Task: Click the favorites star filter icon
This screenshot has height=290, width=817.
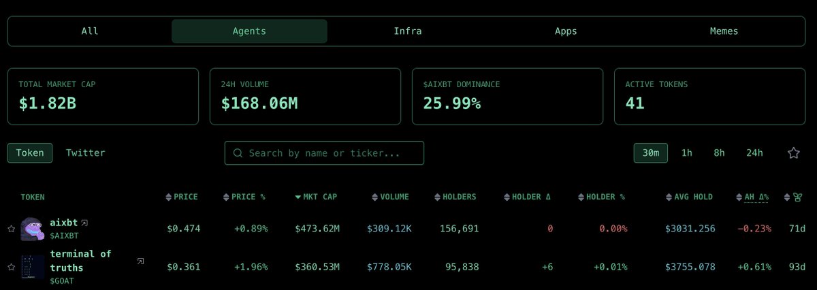Action: [x=793, y=153]
